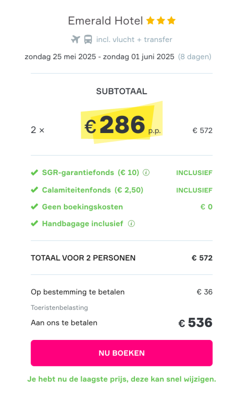The height and width of the screenshot is (397, 242).
Task: Click the Toeristenbelasting label
Action: (60, 308)
